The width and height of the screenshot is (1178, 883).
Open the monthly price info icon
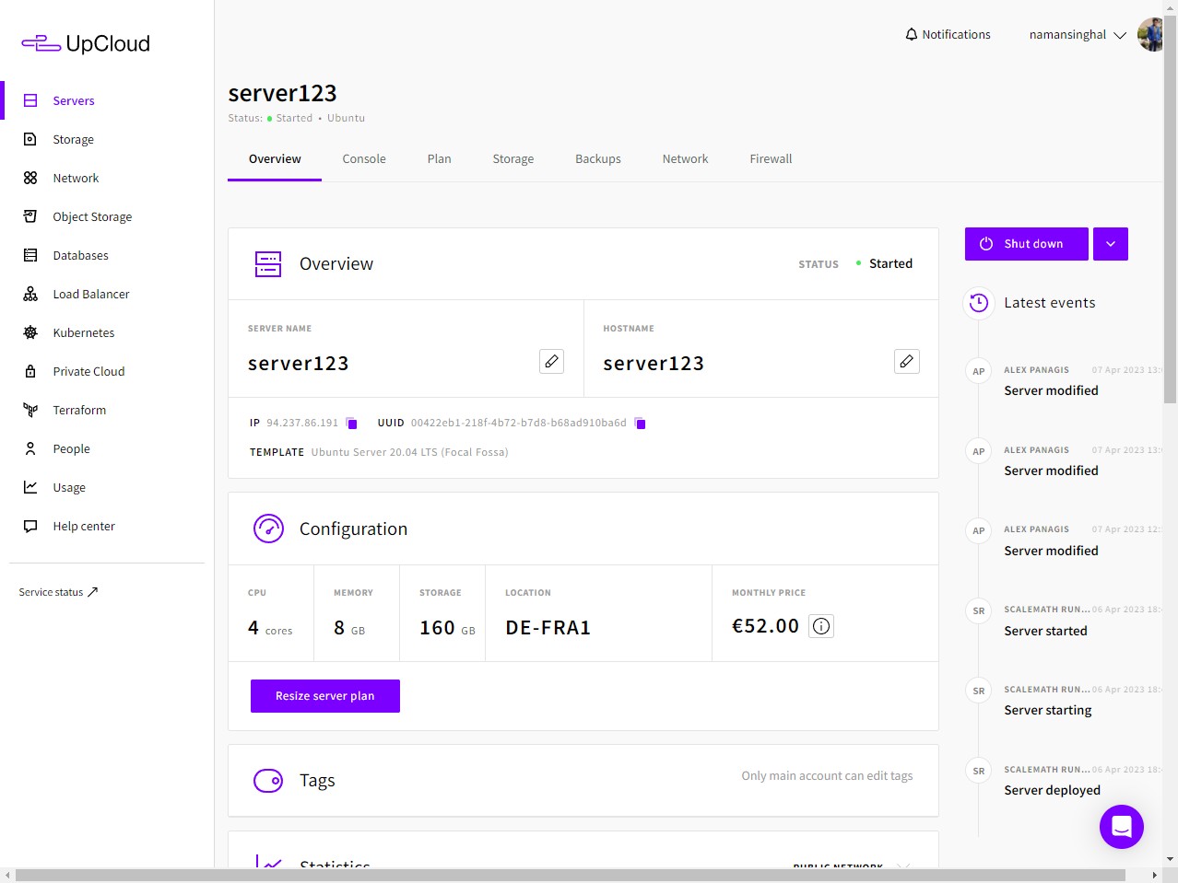820,626
